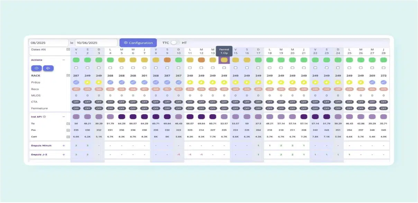Turn on the CTA OFF toggle for day 1
The width and height of the screenshot is (418, 203).
76,102
